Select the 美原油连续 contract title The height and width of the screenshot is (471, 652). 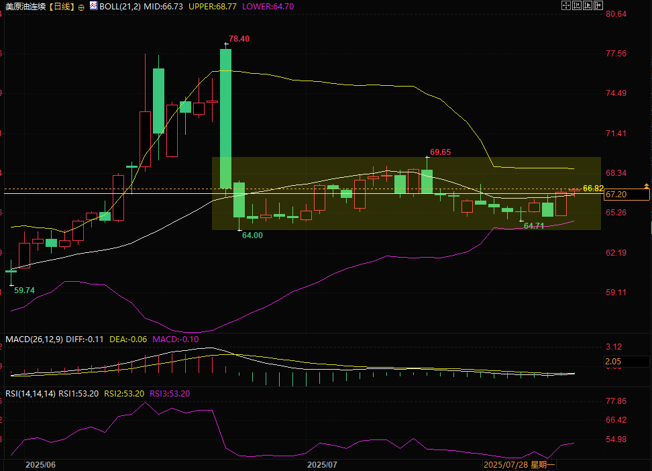click(25, 7)
